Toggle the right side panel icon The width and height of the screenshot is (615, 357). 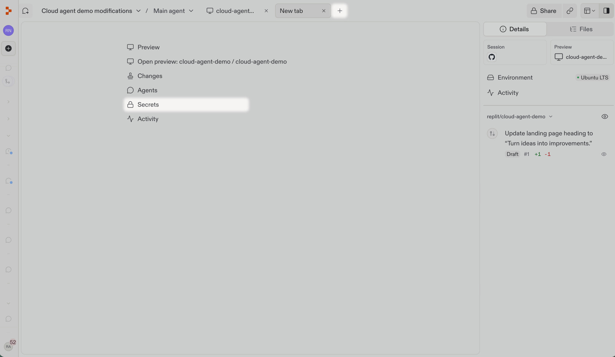[x=606, y=11]
